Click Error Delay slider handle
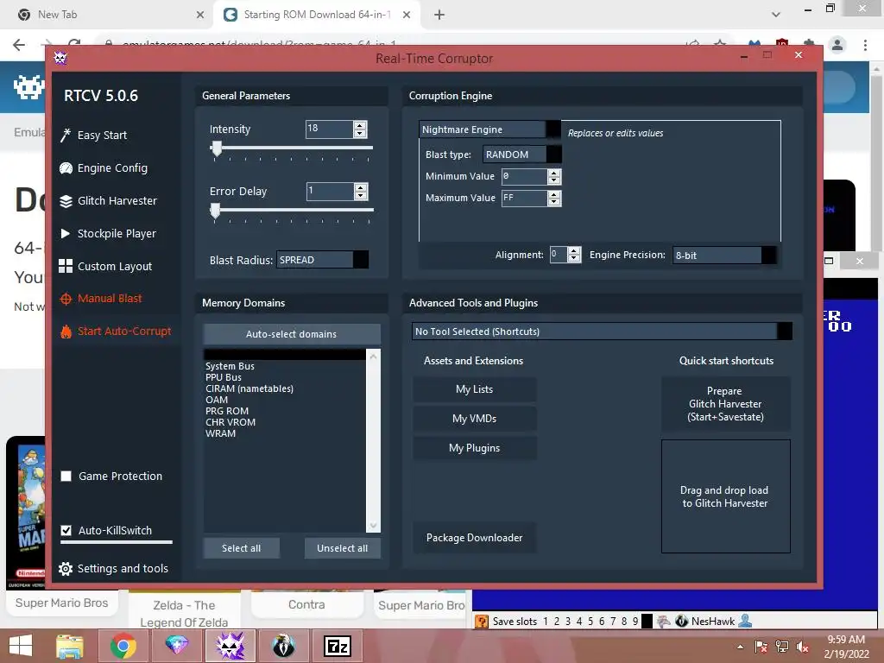This screenshot has height=663, width=884. tap(215, 211)
